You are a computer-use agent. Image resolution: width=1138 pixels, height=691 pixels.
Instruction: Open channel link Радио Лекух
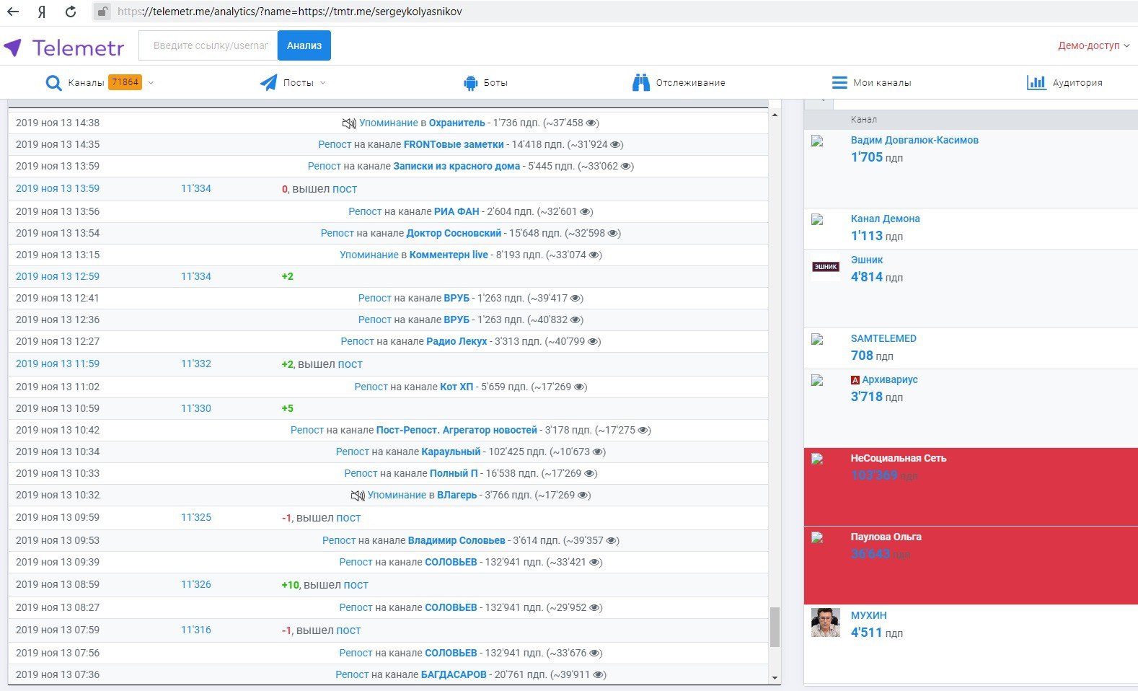[456, 342]
